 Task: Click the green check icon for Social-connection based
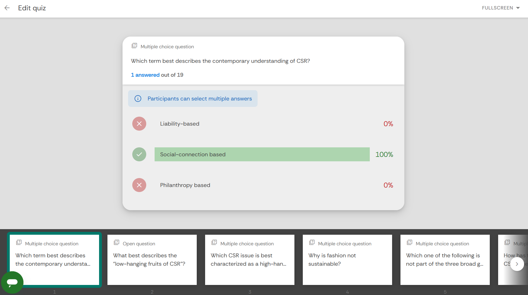(x=139, y=154)
